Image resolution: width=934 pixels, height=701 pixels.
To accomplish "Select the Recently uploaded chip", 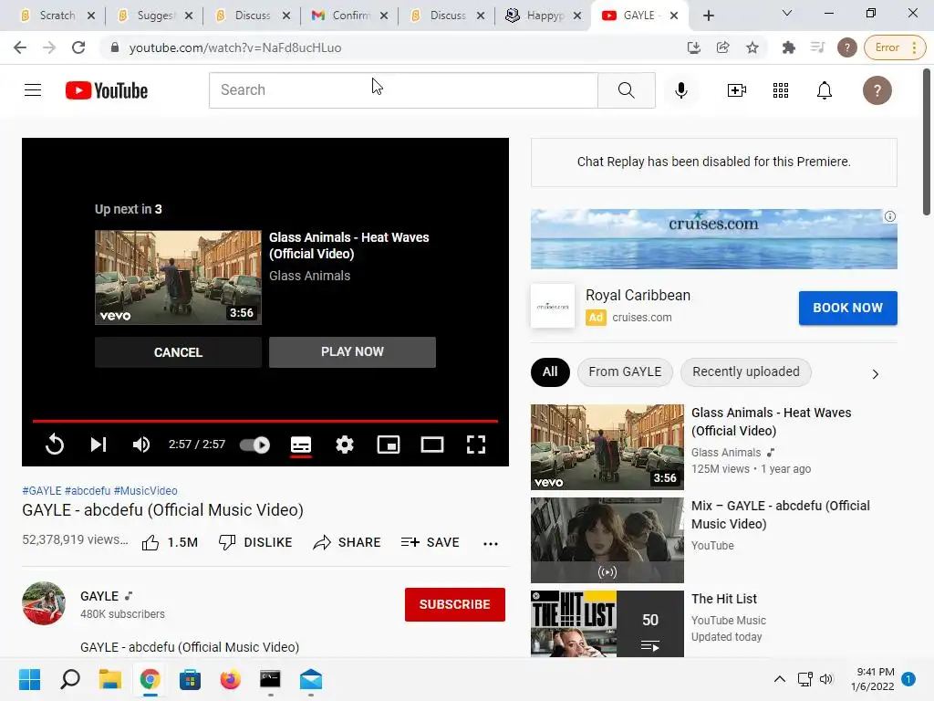I will click(x=746, y=372).
